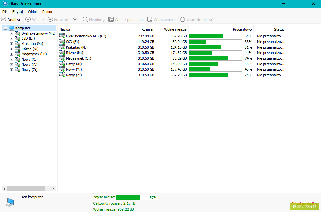Expand Magazynek (O:) tree node
This screenshot has height=212, width=321.
click(12, 54)
